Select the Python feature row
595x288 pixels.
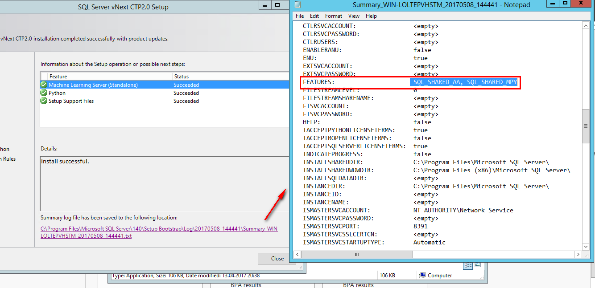click(x=165, y=93)
